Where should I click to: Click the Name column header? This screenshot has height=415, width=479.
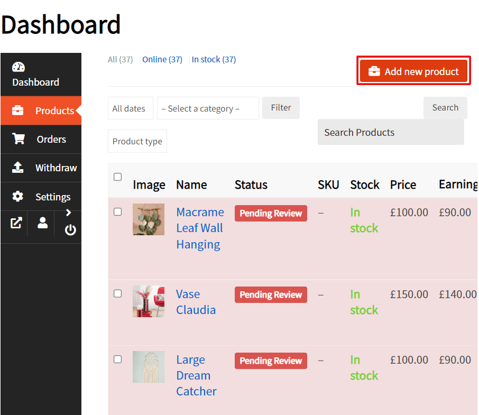(x=191, y=185)
